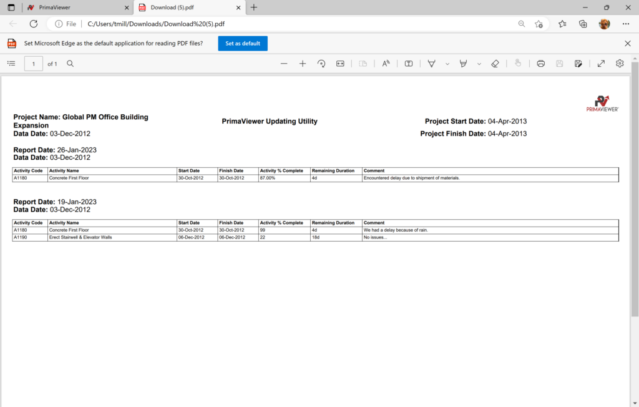Open PDF viewer settings gear
The image size is (639, 407).
click(620, 64)
